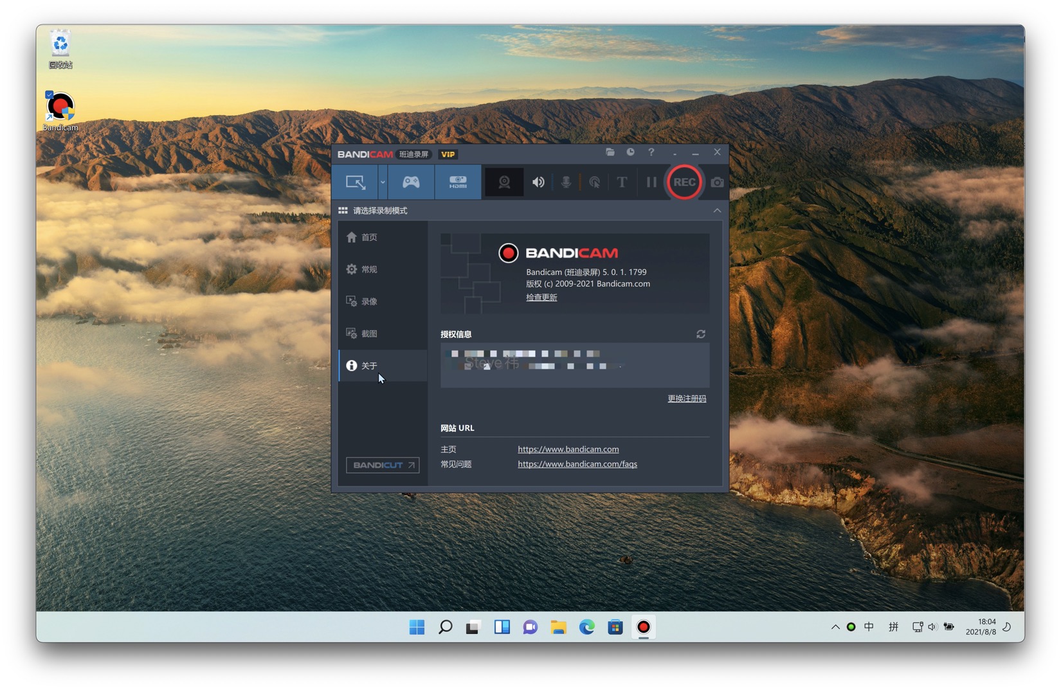Screen dimensions: 1061x690
Task: Click the text overlay T icon
Action: [x=622, y=182]
